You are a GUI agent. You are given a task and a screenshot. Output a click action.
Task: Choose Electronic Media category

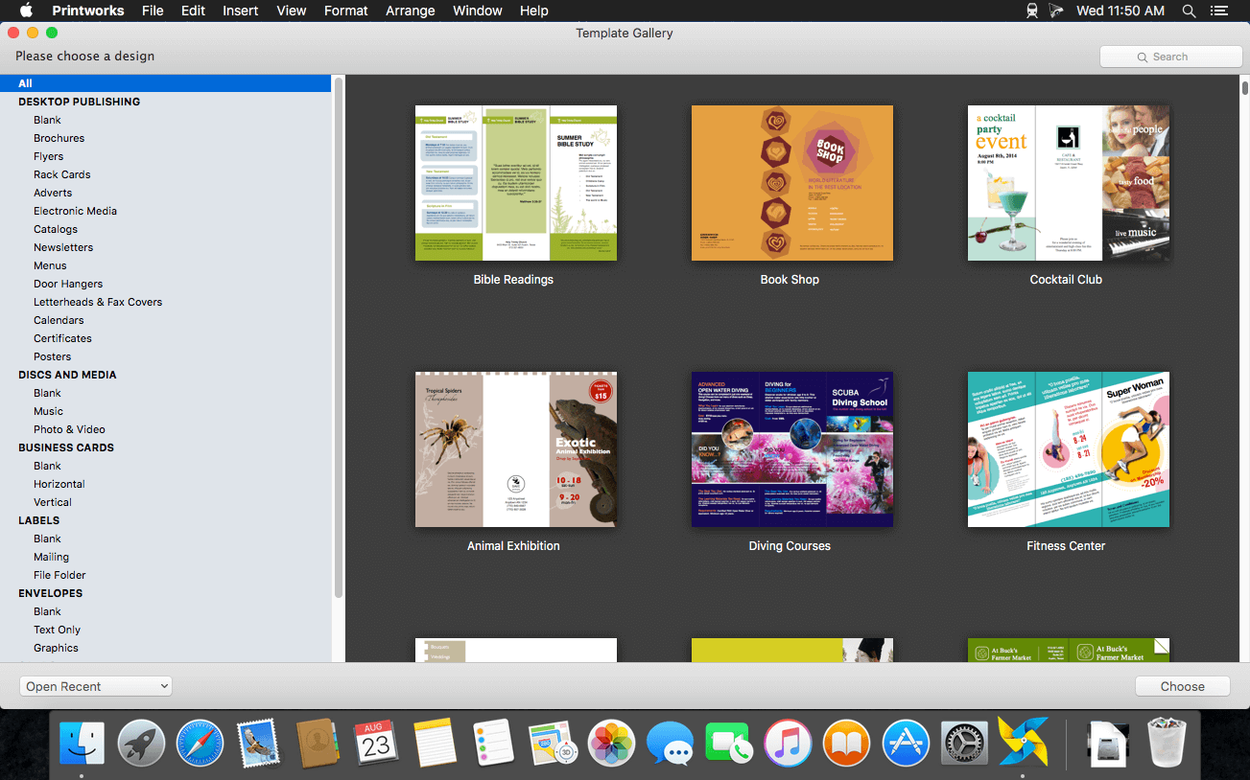(76, 211)
